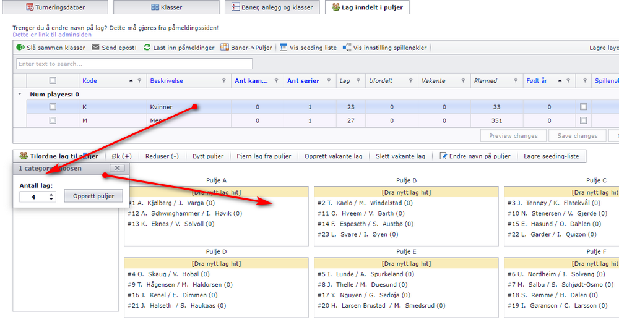Click Opprett vakante lag
The image size is (619, 325).
pyautogui.click(x=333, y=156)
